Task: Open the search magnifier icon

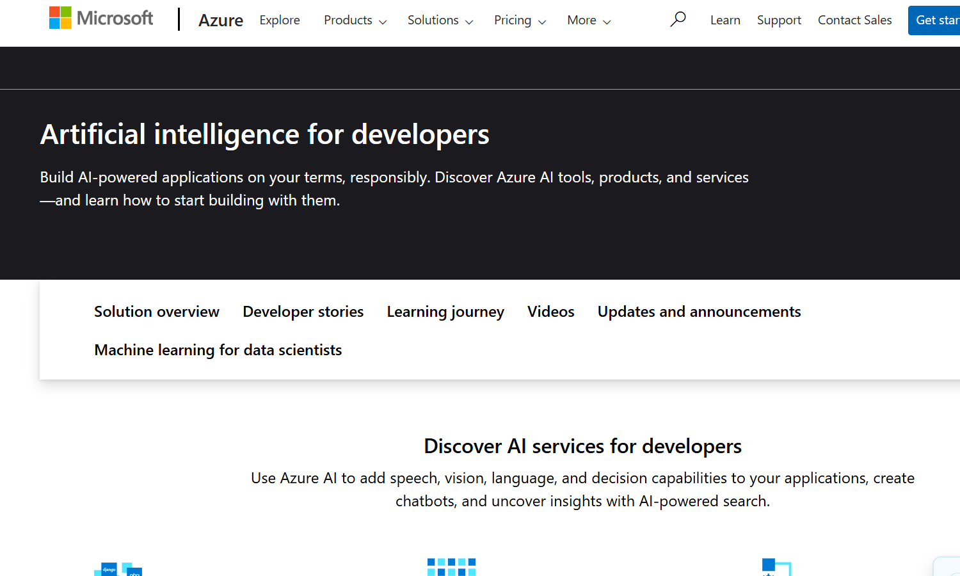Action: tap(678, 20)
